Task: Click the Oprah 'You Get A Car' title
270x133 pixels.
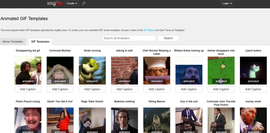Action: pyautogui.click(x=60, y=101)
